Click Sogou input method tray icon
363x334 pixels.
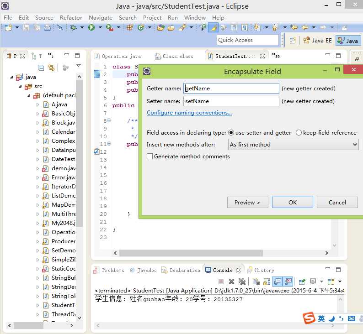[x=310, y=318]
